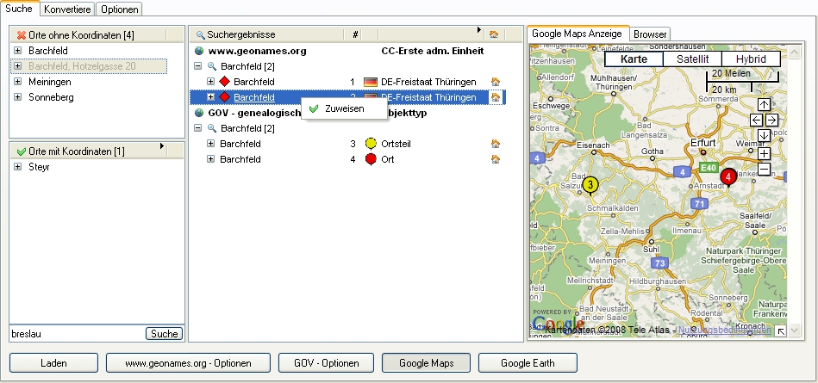Click home icon in first Thüringen result row
818x383 pixels.
(495, 82)
